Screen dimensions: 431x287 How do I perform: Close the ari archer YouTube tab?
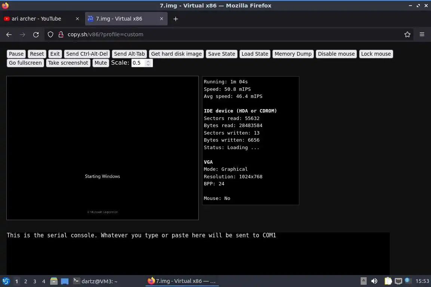pos(77,19)
